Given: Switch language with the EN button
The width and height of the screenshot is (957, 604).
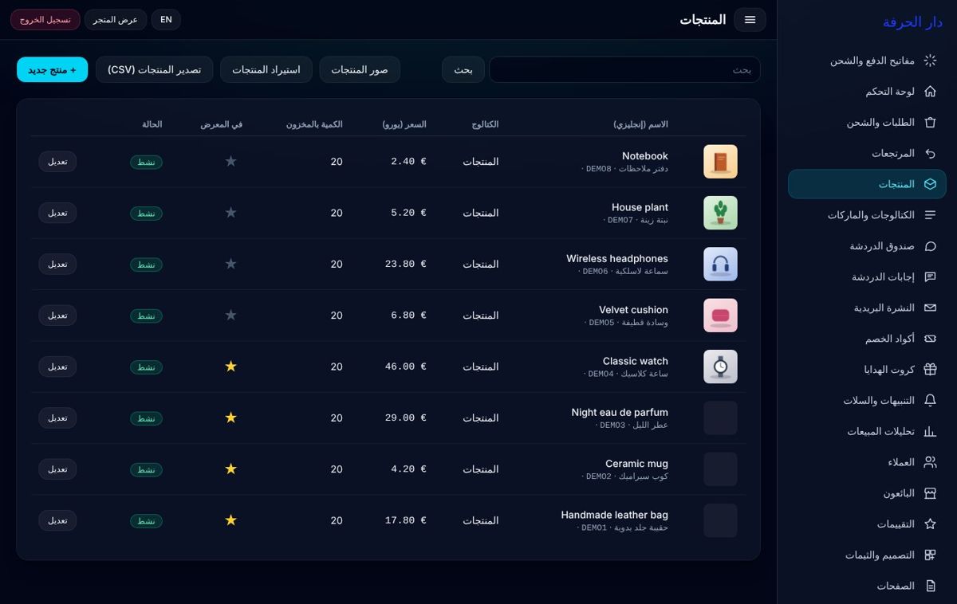Looking at the screenshot, I should (x=166, y=20).
